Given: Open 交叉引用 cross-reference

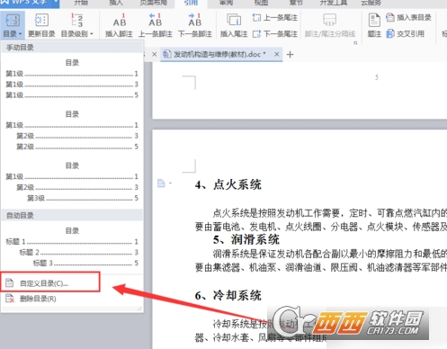Looking at the screenshot, I should pos(406,33).
